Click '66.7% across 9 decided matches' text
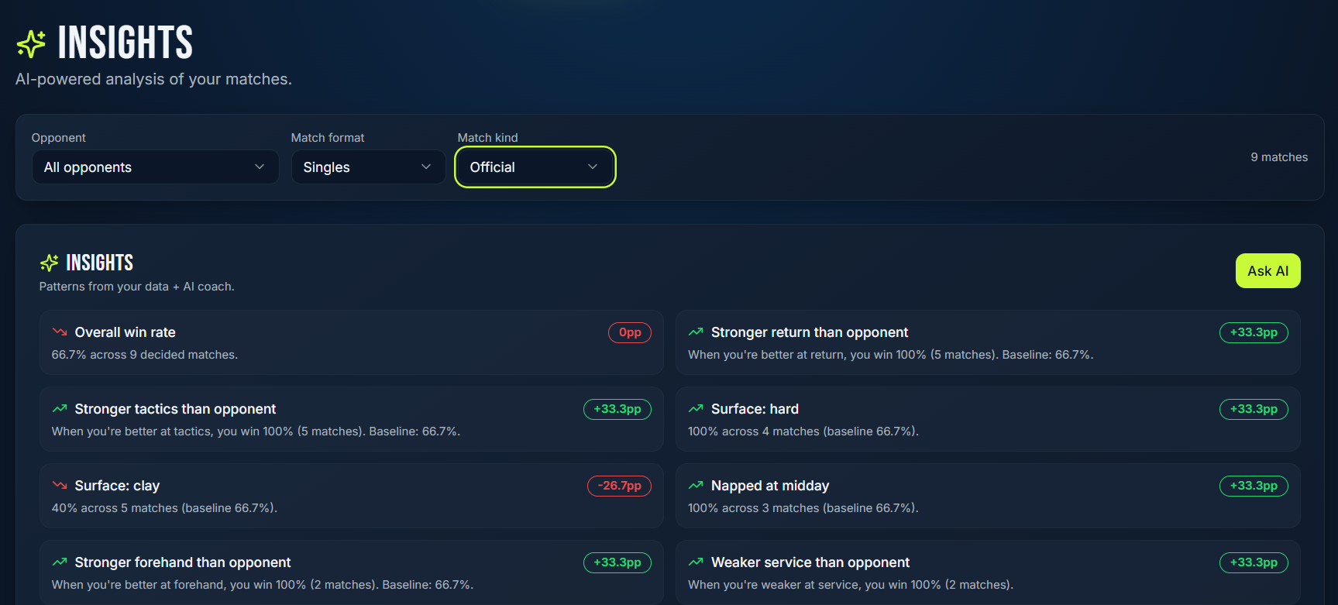This screenshot has height=605, width=1338. coord(145,355)
